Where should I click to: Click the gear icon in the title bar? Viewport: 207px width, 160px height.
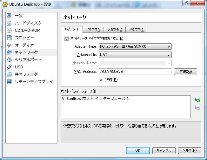tap(5, 4)
